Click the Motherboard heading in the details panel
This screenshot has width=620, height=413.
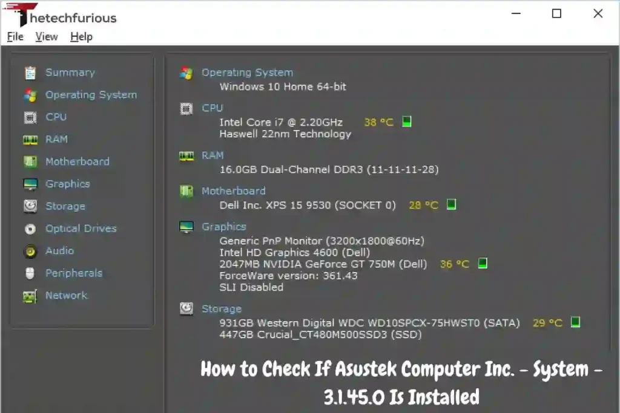[234, 190]
